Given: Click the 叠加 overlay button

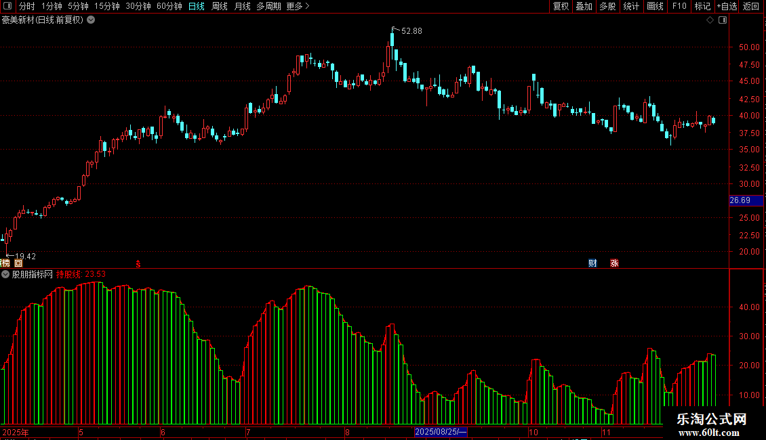Looking at the screenshot, I should pos(584,6).
